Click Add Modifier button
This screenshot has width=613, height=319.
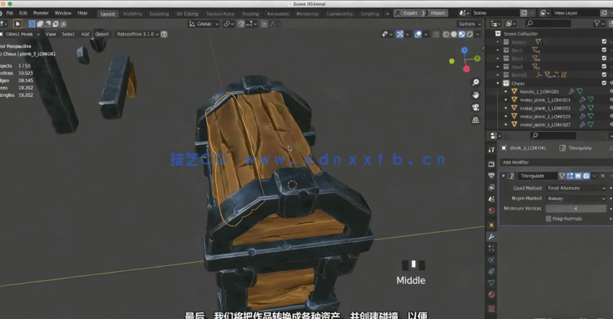tap(555, 162)
